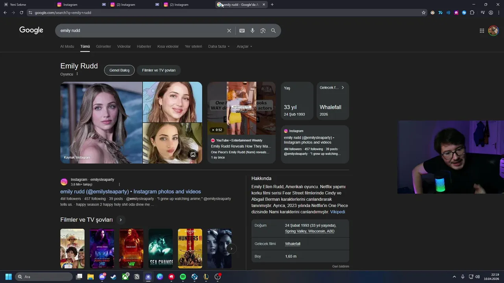The image size is (504, 283).
Task: Open the Whalefall link under Gelecek filmi
Action: (293, 244)
